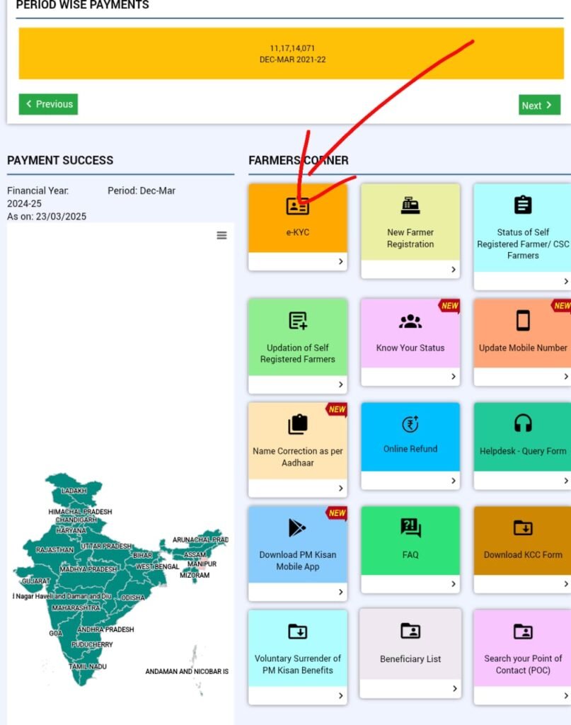The height and width of the screenshot is (725, 571).
Task: Go to Previous payment period
Action: click(x=48, y=104)
